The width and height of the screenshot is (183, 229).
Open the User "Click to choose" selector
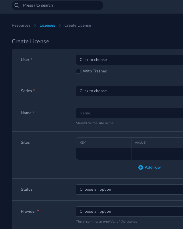click(x=129, y=60)
